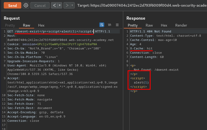Open request settings gear icon
This screenshot has height=130, width=207.
26,5
